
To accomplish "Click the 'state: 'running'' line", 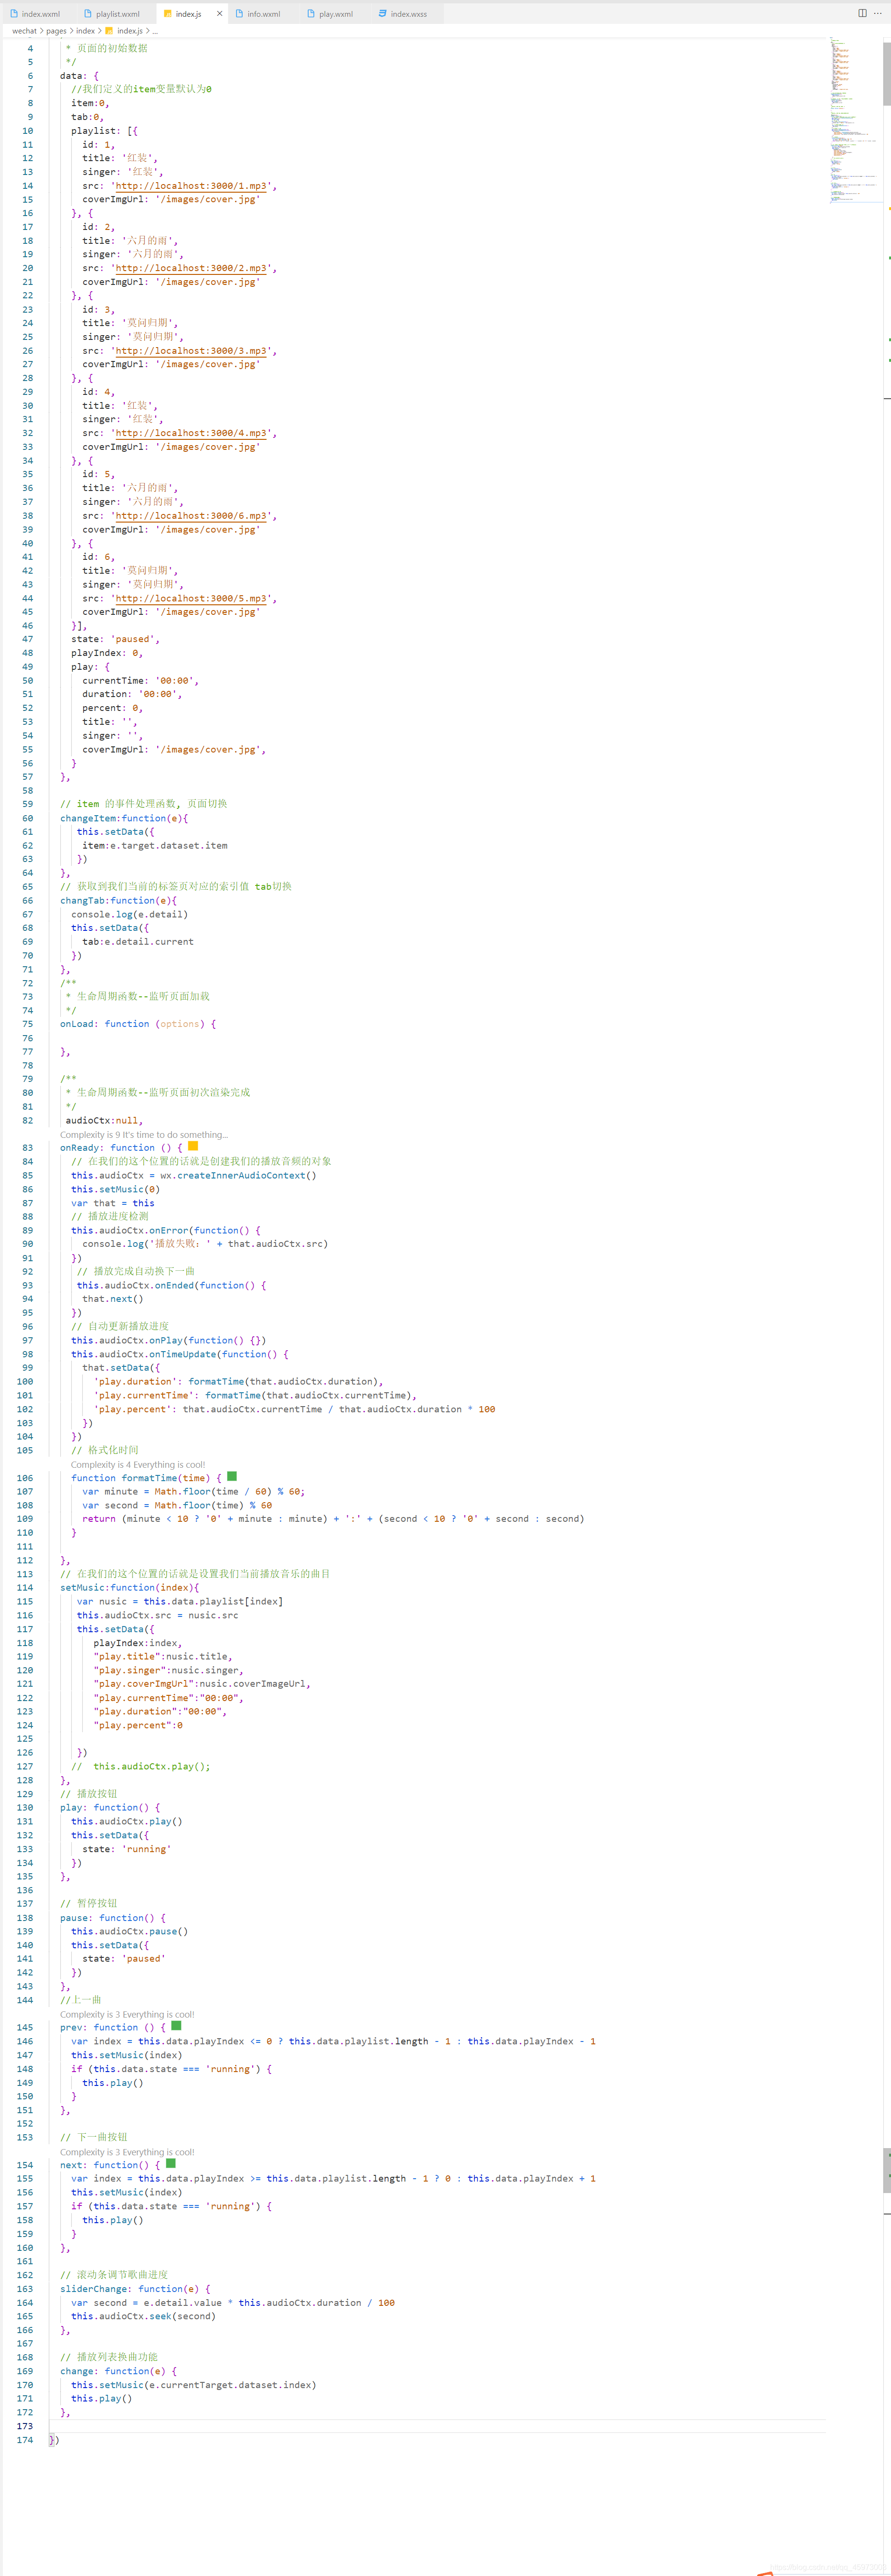I will pyautogui.click(x=127, y=1850).
